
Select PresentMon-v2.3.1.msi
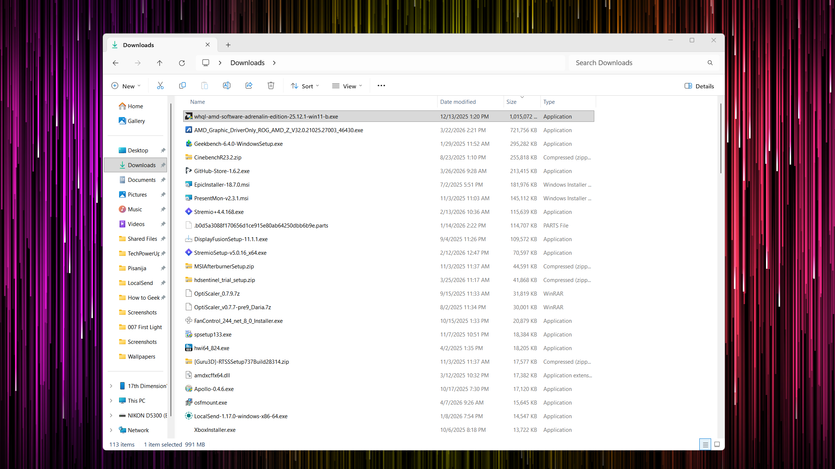click(389, 198)
